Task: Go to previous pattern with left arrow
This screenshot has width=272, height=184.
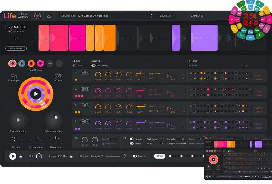Action: click(x=242, y=65)
